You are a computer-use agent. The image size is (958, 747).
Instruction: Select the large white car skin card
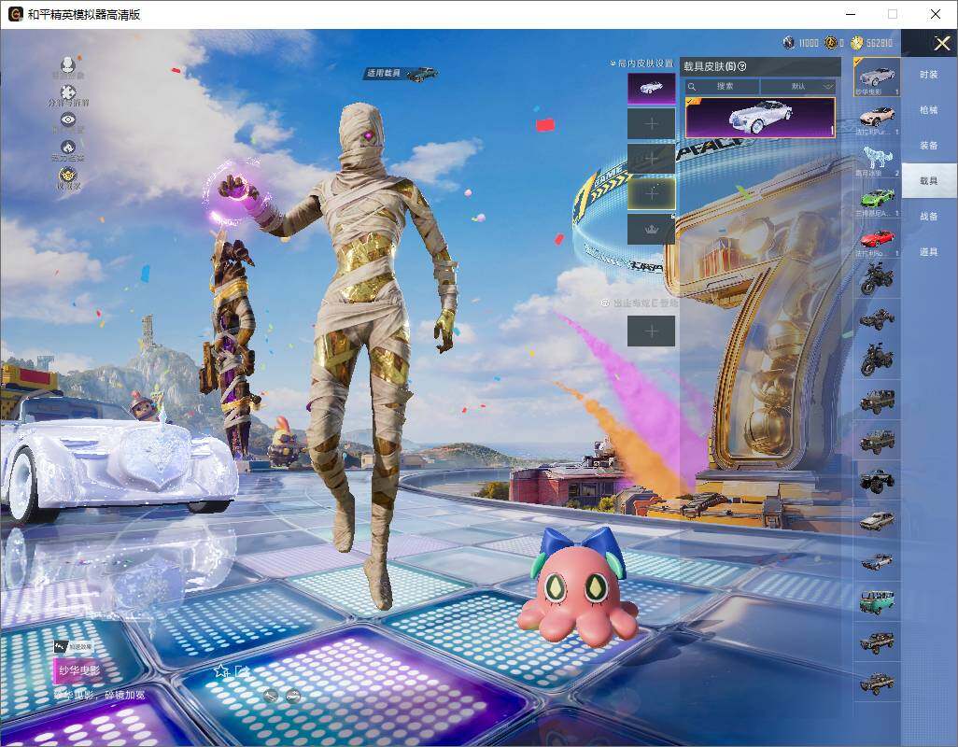(x=760, y=118)
